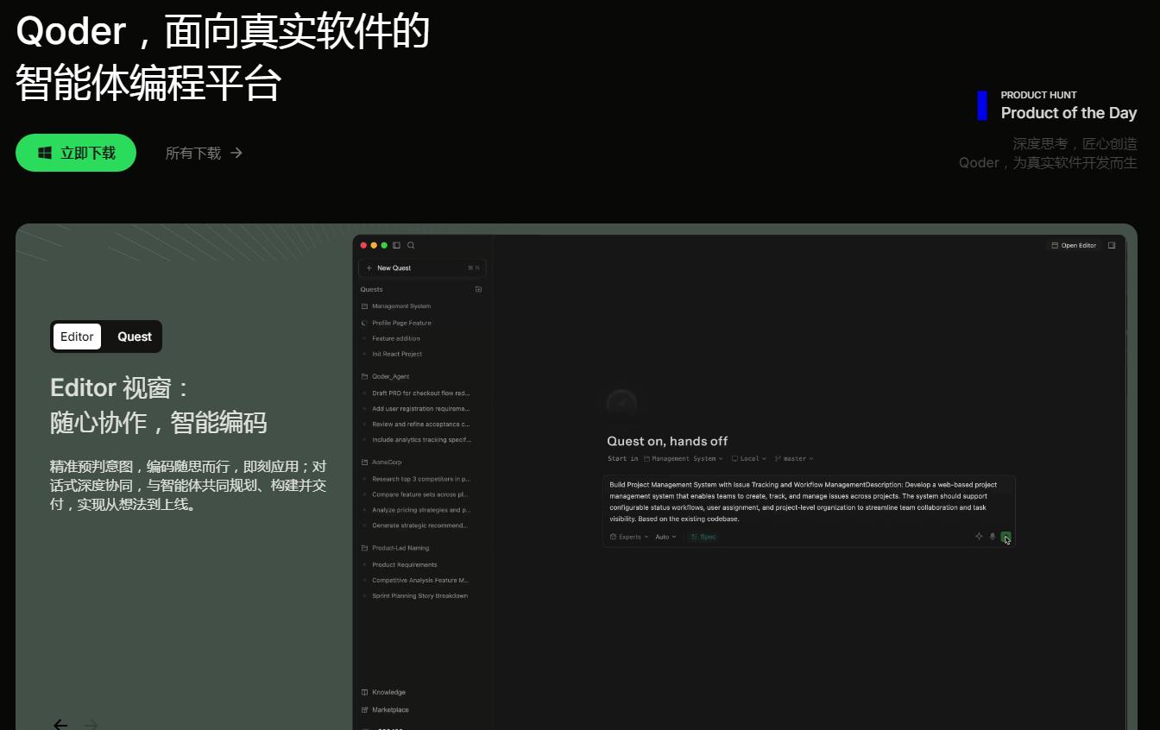Image resolution: width=1160 pixels, height=730 pixels.
Task: Click the sidebar layout toggle icon
Action: [x=397, y=246]
